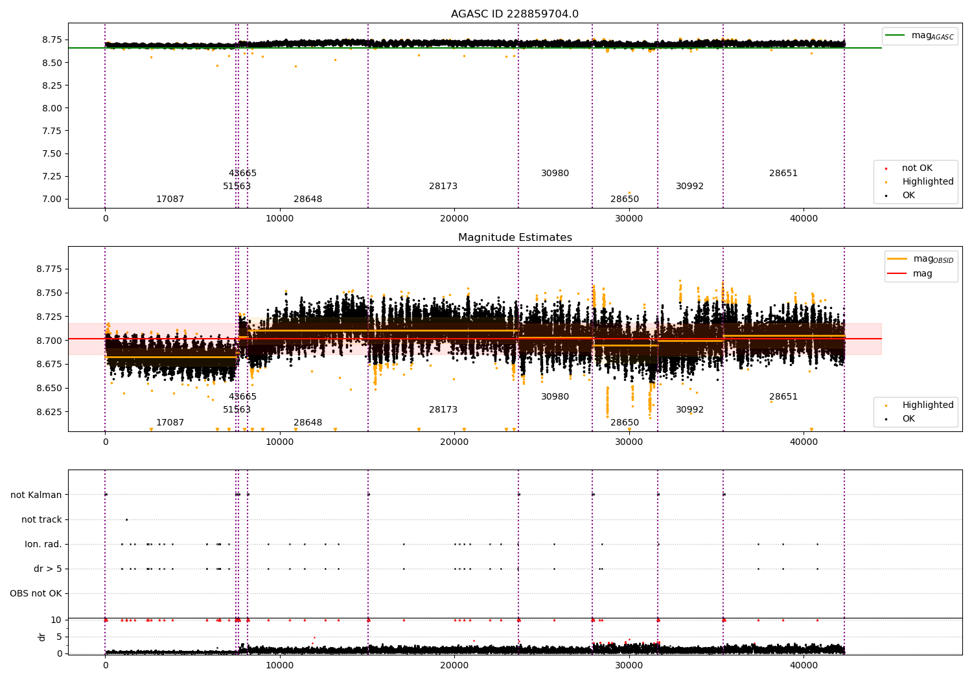The image size is (972, 680).
Task: Click the "Magnitude Estimates" plot title
Action: [x=515, y=238]
